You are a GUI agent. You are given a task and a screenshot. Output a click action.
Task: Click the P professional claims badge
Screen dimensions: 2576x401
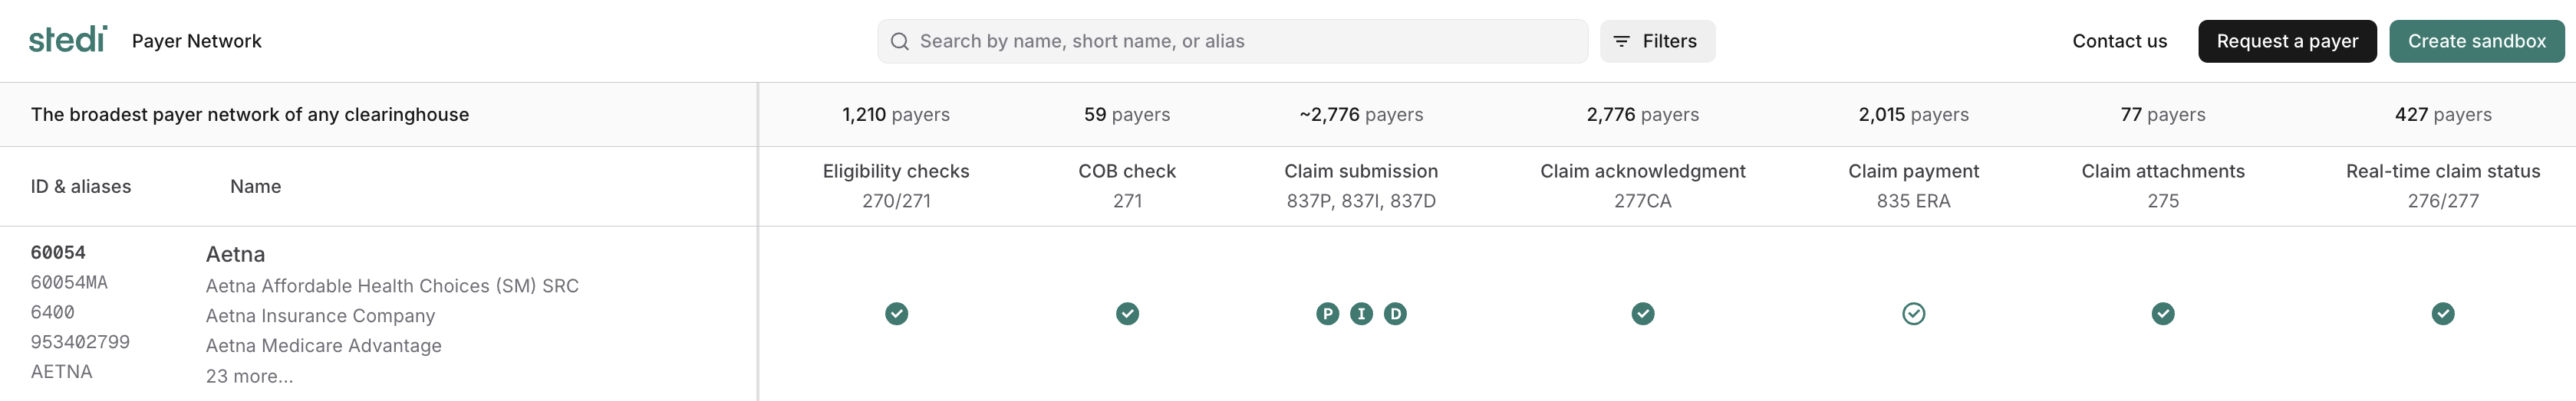(x=1327, y=313)
